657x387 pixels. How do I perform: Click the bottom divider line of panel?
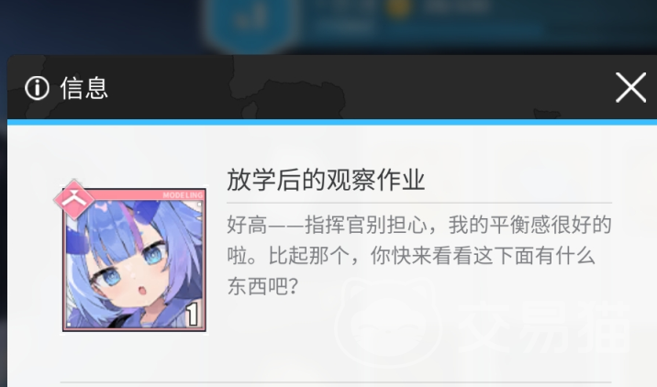[x=358, y=382]
